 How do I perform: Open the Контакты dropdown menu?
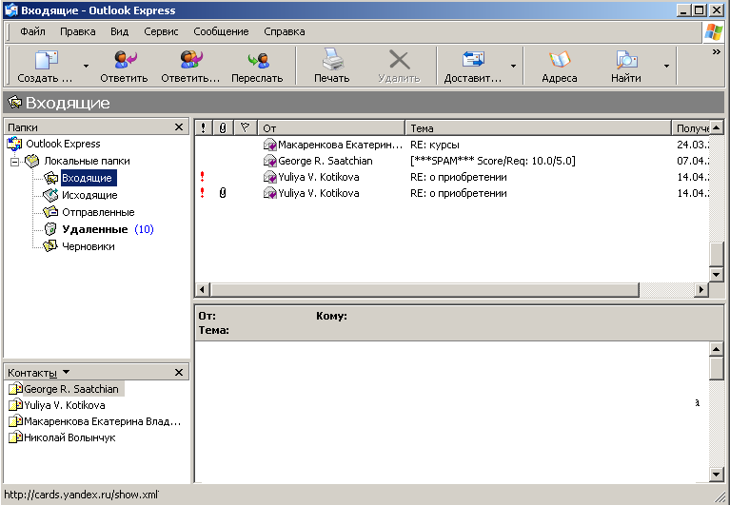[x=66, y=372]
